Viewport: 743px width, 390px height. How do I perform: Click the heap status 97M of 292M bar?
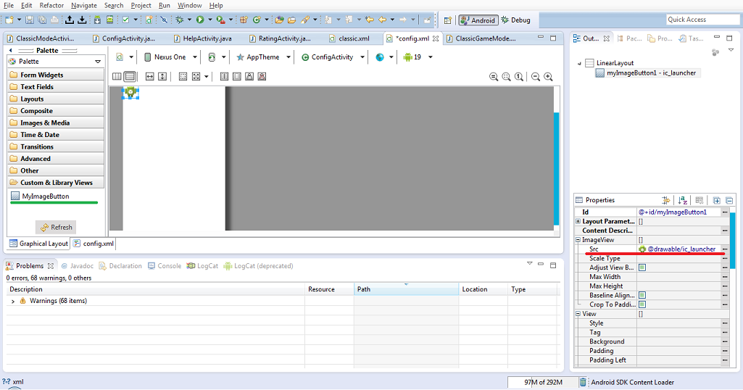click(542, 382)
